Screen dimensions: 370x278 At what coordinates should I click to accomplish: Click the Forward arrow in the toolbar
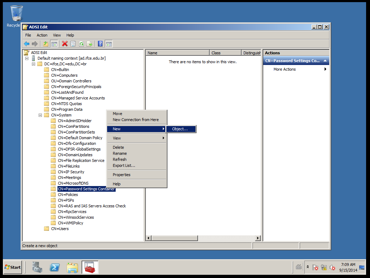point(35,44)
